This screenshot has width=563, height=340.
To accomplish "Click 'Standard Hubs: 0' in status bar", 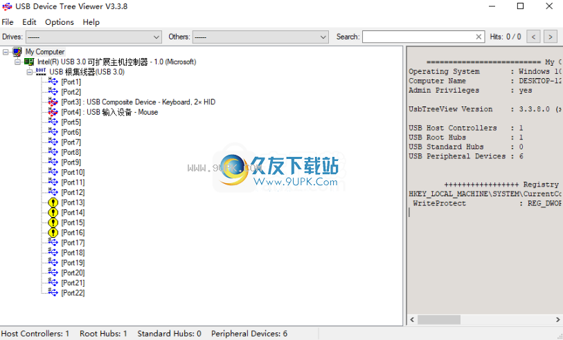I will 169,334.
